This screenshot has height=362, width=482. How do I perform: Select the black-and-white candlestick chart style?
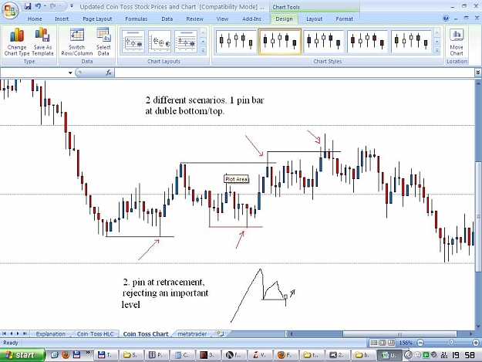pos(236,42)
